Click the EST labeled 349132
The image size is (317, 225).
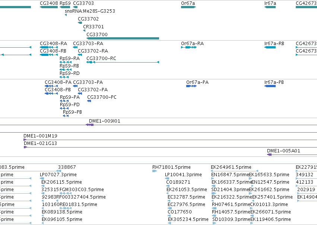[305, 175]
